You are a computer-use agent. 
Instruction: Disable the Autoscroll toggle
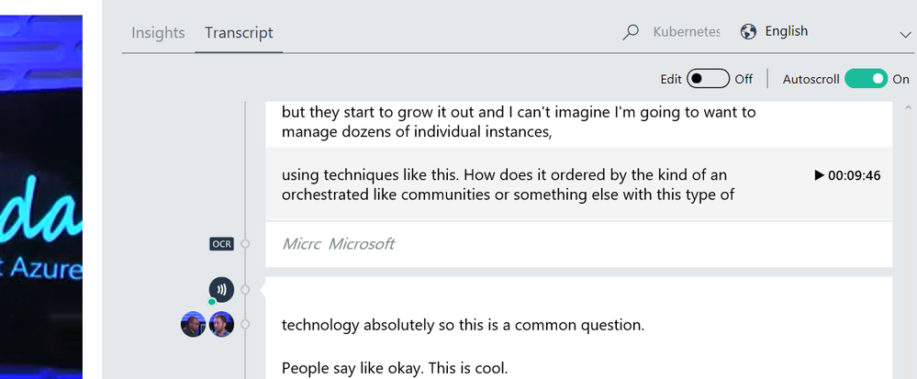pyautogui.click(x=866, y=79)
